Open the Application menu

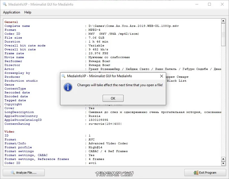[11, 12]
